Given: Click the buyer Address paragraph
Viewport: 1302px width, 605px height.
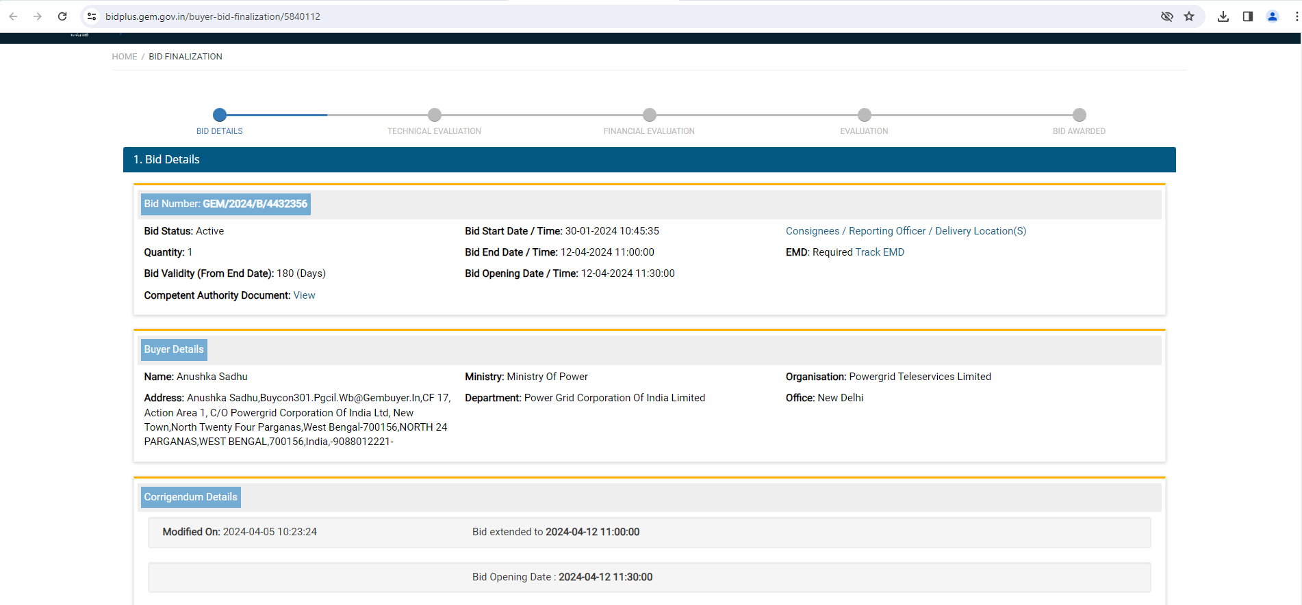Looking at the screenshot, I should point(297,420).
